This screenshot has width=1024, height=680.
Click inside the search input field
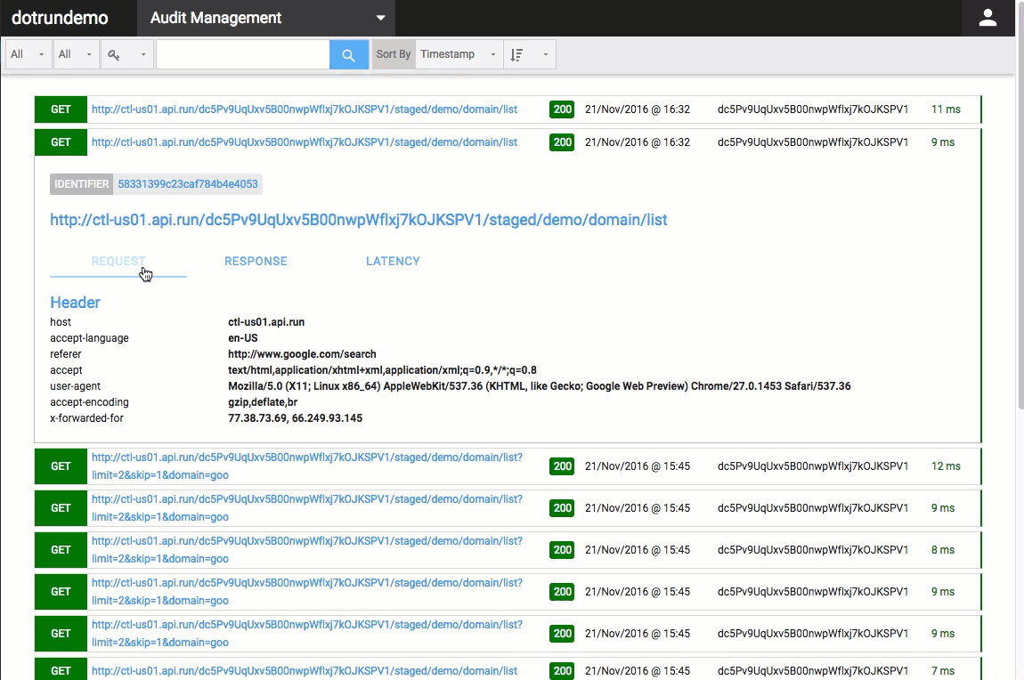(x=242, y=54)
